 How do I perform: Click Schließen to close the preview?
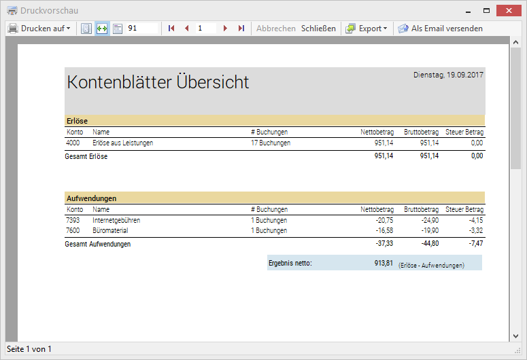click(x=318, y=29)
